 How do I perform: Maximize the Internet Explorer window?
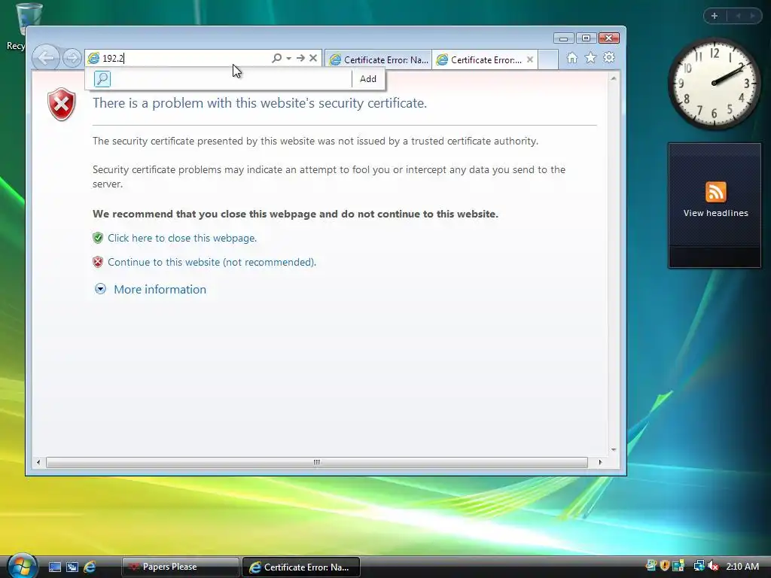click(586, 38)
